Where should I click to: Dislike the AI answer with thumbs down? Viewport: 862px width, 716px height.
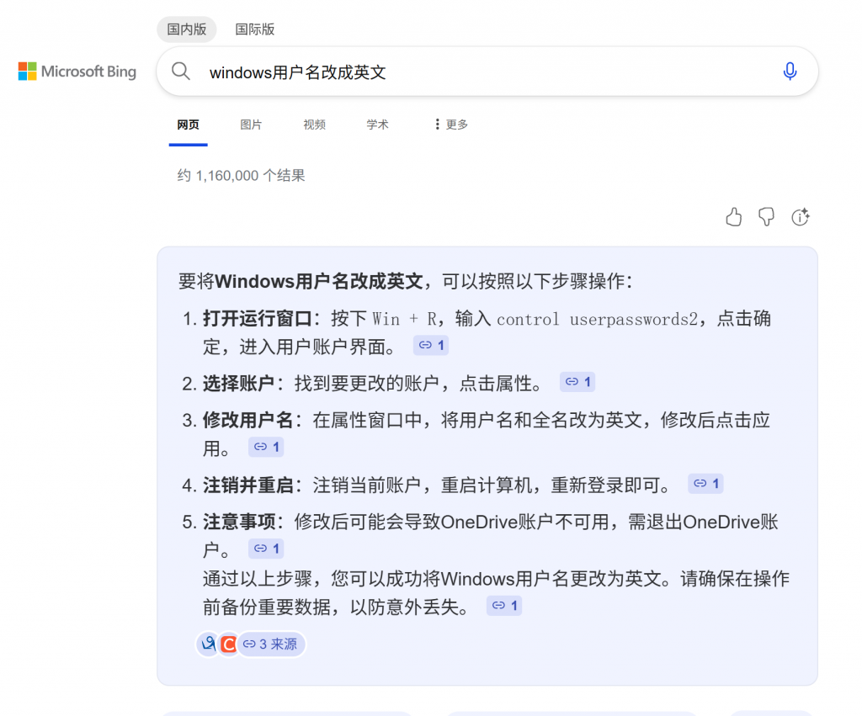point(766,217)
